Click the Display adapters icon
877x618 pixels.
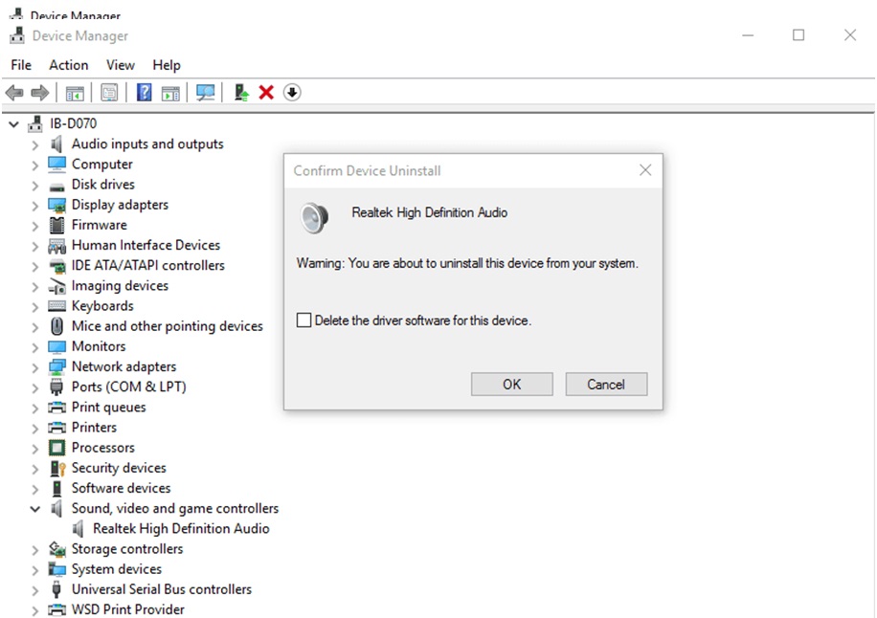[56, 205]
